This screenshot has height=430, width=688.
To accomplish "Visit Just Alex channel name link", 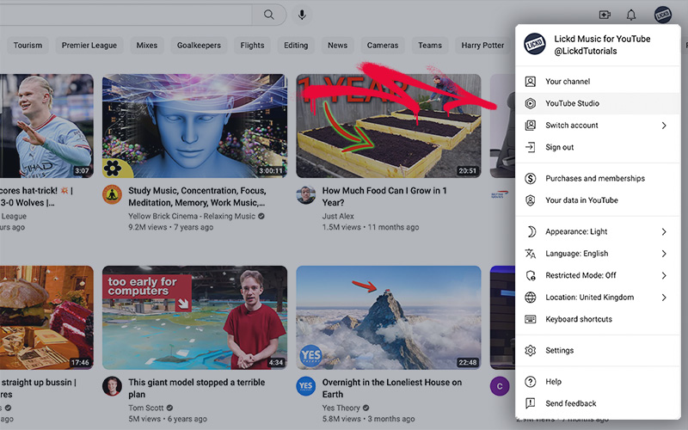I will pos(338,217).
